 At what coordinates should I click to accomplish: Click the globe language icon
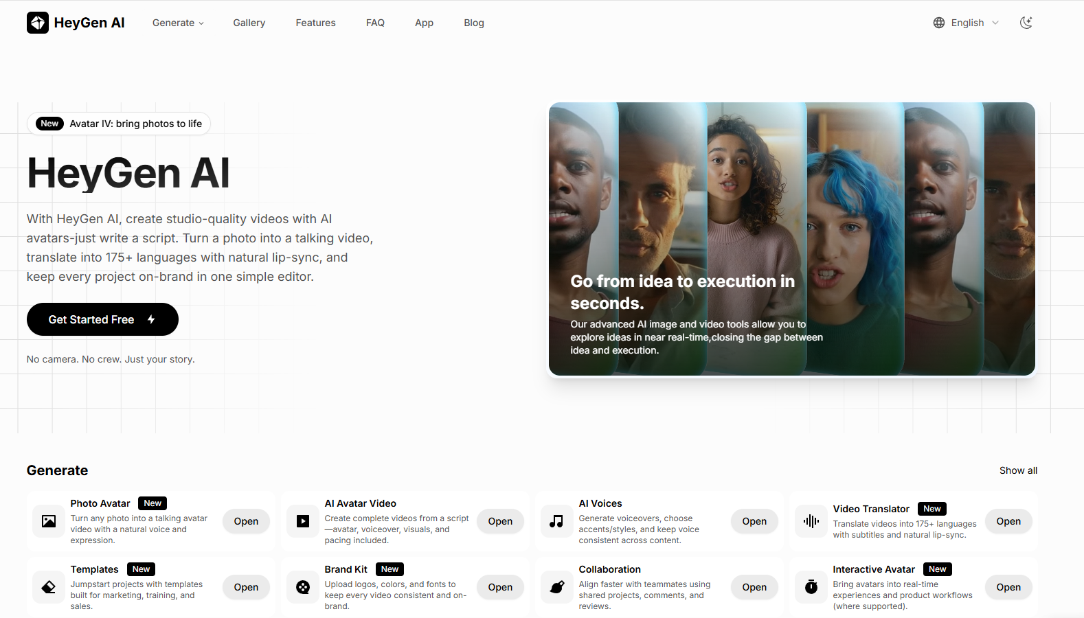[x=939, y=23]
